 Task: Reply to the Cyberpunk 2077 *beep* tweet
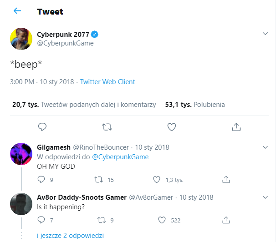[x=42, y=126]
